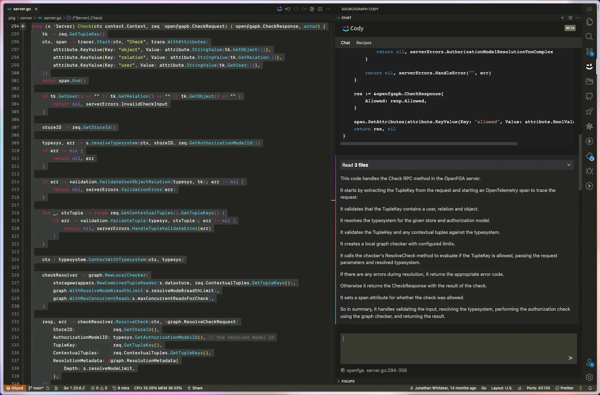The height and width of the screenshot is (395, 600).
Task: Open the GitHub activity bar icon
Action: (589, 96)
